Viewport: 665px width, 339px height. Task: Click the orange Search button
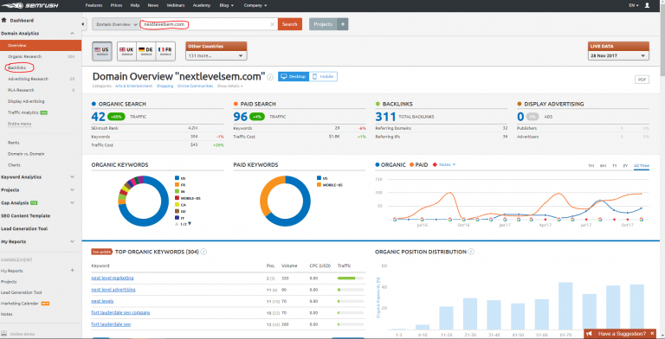[290, 24]
